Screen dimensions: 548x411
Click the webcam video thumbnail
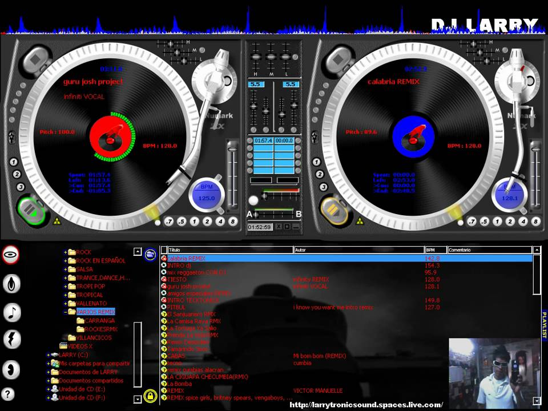coord(494,373)
